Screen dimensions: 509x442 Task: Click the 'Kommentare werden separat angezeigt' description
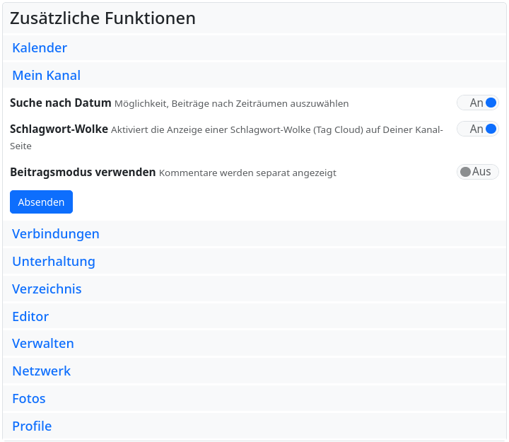click(247, 173)
